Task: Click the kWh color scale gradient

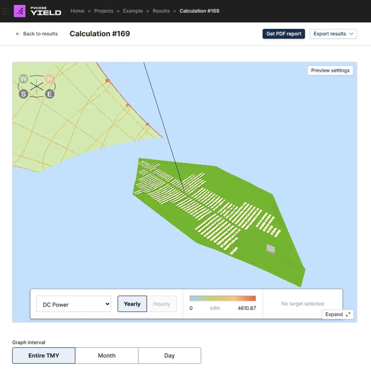Action: pos(223,298)
